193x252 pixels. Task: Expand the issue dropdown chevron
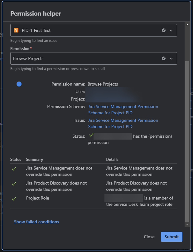(171, 30)
